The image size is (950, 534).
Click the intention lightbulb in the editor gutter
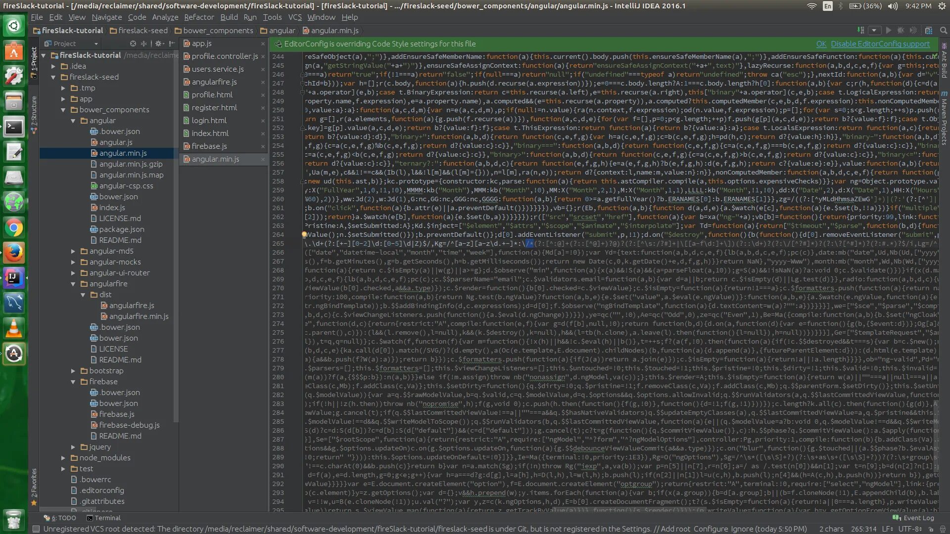[304, 235]
